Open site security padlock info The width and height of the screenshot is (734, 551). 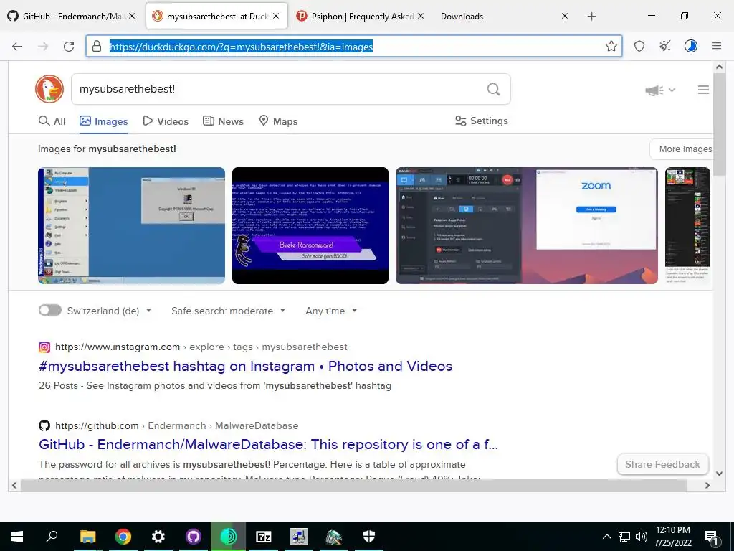(x=97, y=46)
